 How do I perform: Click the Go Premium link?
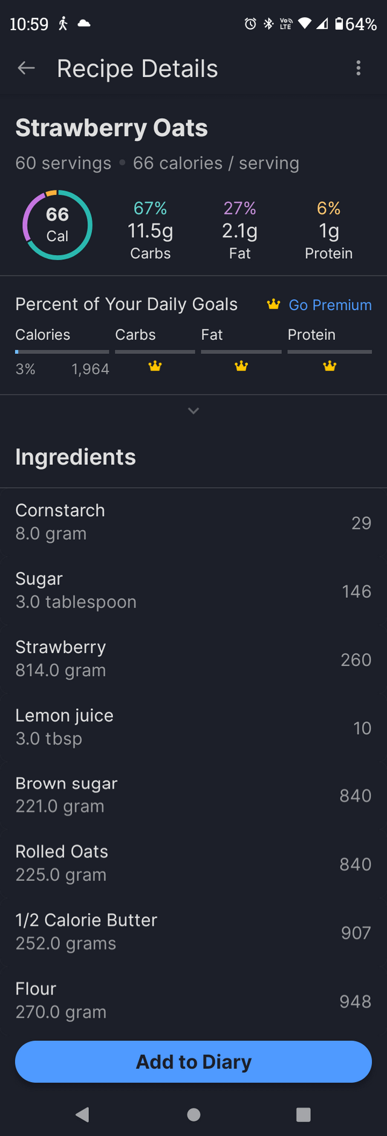click(330, 305)
